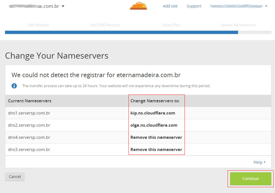Click the 24 hours transfer notice text
275x193 pixels.
pos(116,86)
